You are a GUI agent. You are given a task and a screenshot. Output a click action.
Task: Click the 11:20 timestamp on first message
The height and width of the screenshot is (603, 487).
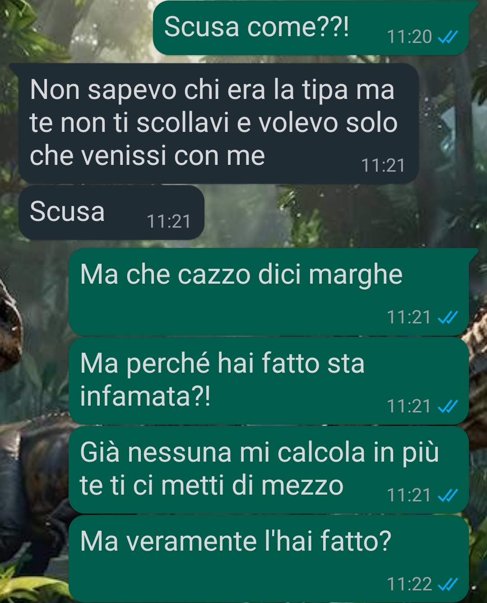409,37
